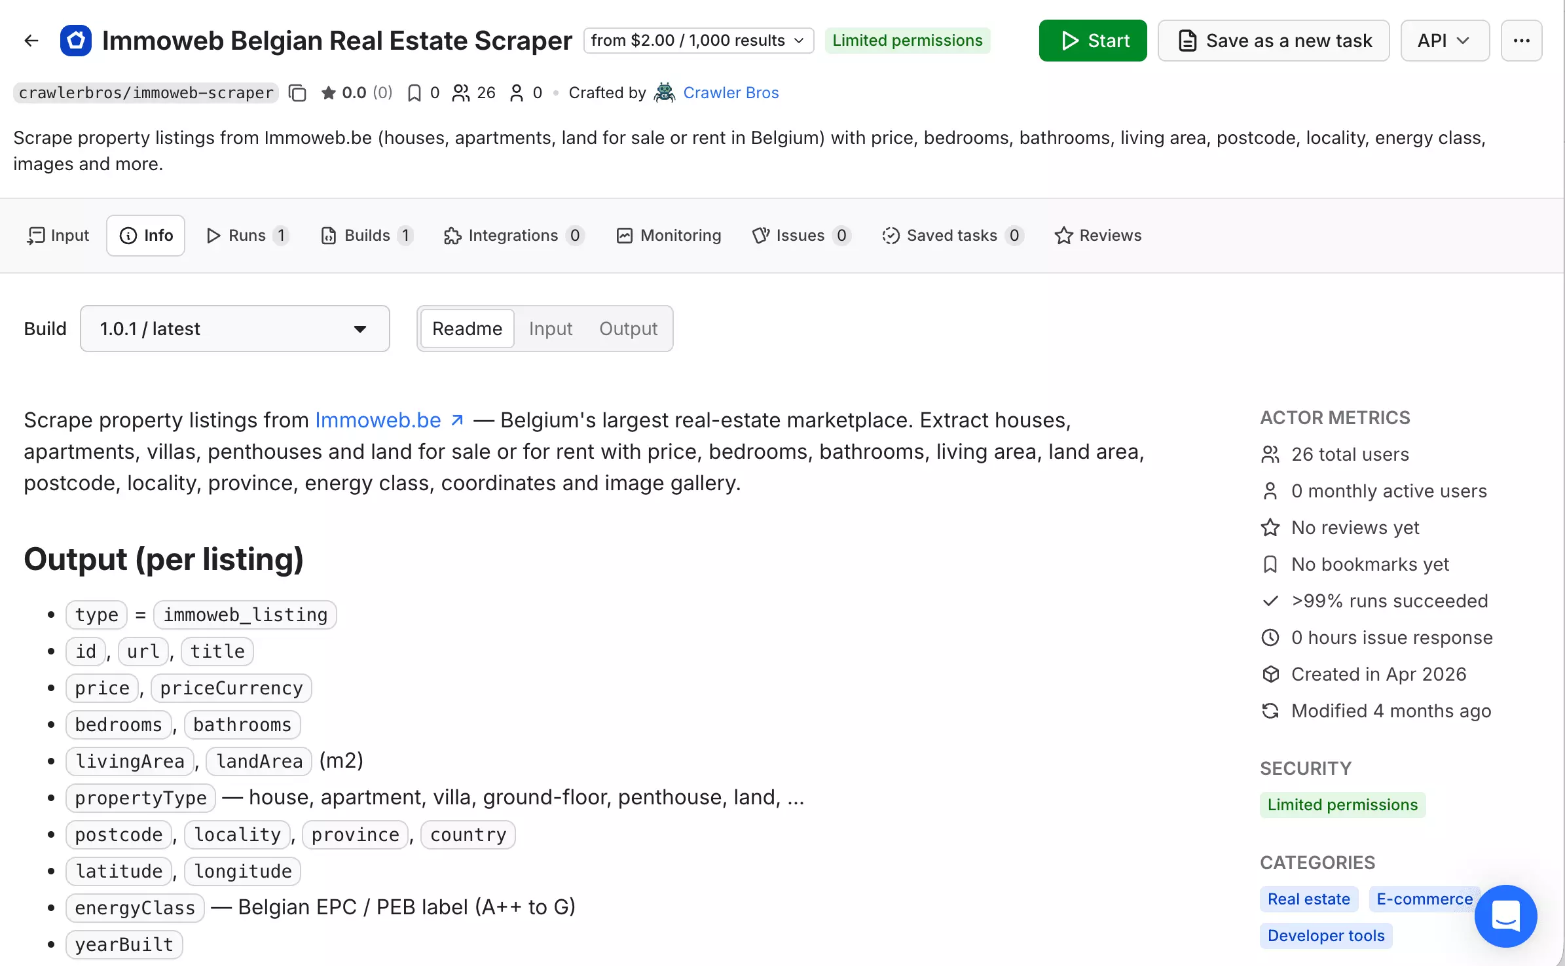Click the total users icon showing 26

[461, 93]
